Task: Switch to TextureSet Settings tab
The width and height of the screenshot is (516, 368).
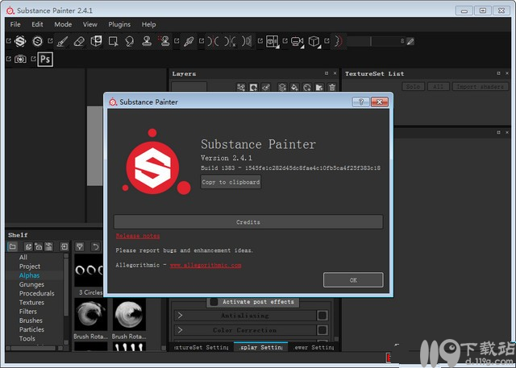Action: tap(202, 347)
